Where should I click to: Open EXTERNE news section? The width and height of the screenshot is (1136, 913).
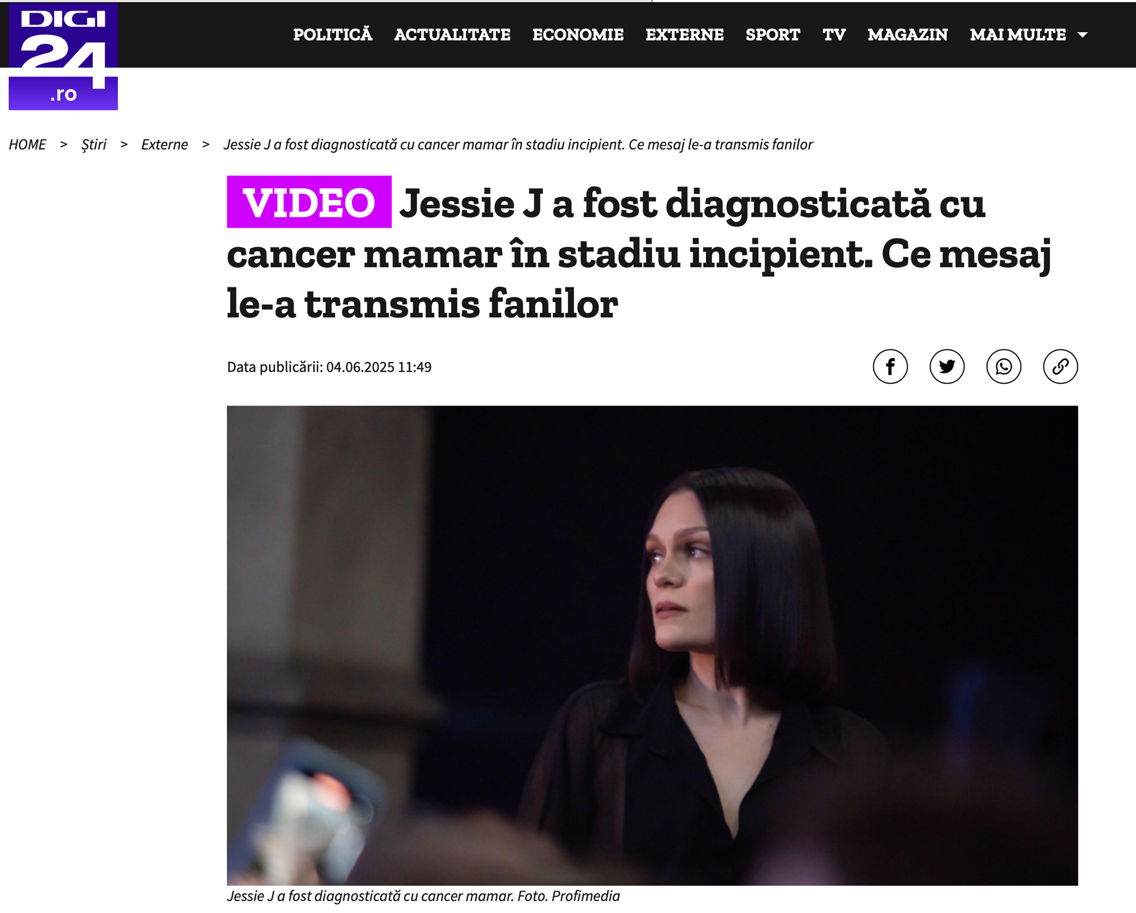685,35
